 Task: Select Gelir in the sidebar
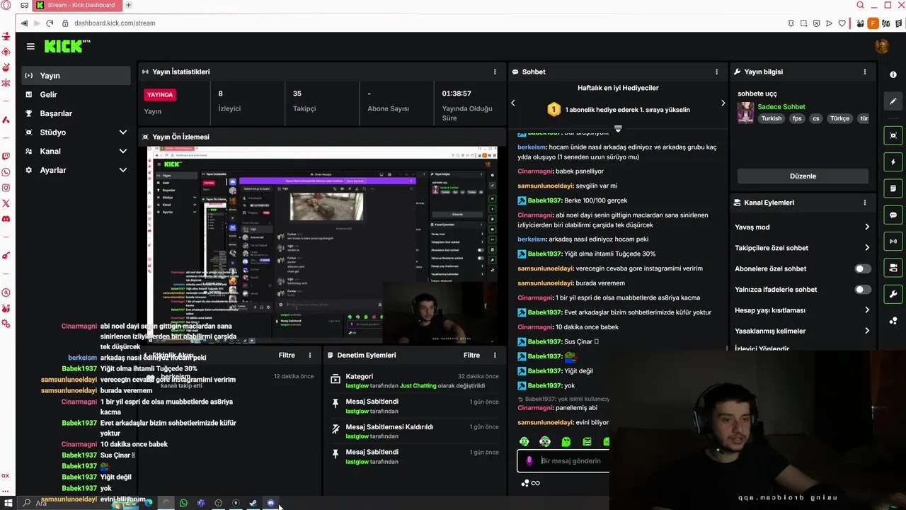click(x=76, y=95)
